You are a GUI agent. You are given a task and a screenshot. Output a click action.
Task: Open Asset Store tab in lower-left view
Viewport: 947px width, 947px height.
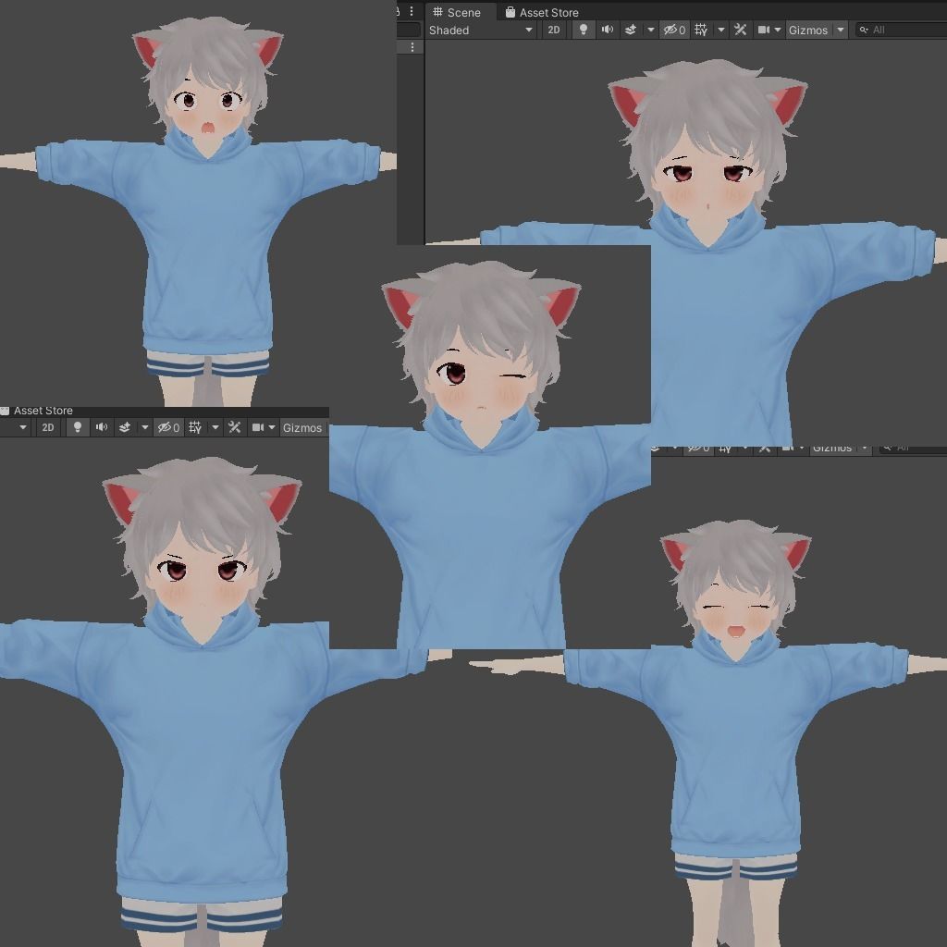coord(37,411)
